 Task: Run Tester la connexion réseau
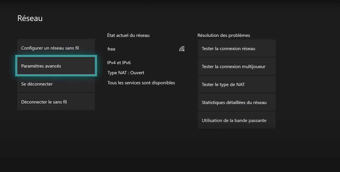237,48
